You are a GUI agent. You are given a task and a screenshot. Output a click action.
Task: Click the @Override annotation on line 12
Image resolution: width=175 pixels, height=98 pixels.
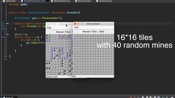pyautogui.click(x=21, y=35)
